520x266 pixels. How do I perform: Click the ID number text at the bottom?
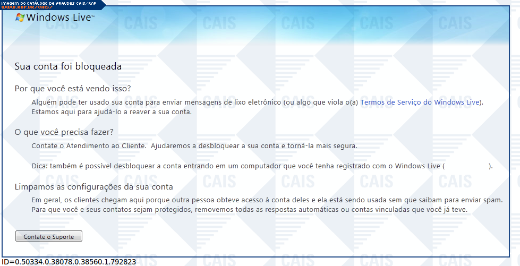click(68, 262)
